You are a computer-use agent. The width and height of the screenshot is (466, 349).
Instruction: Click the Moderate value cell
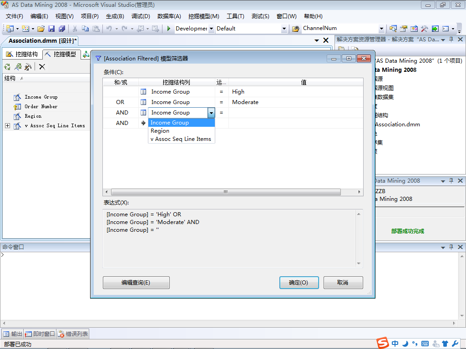click(x=296, y=102)
